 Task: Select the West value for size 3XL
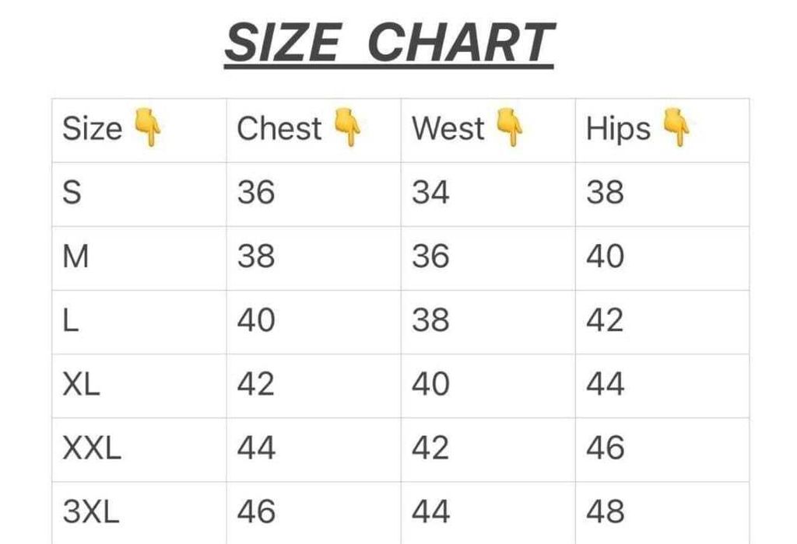click(x=430, y=511)
